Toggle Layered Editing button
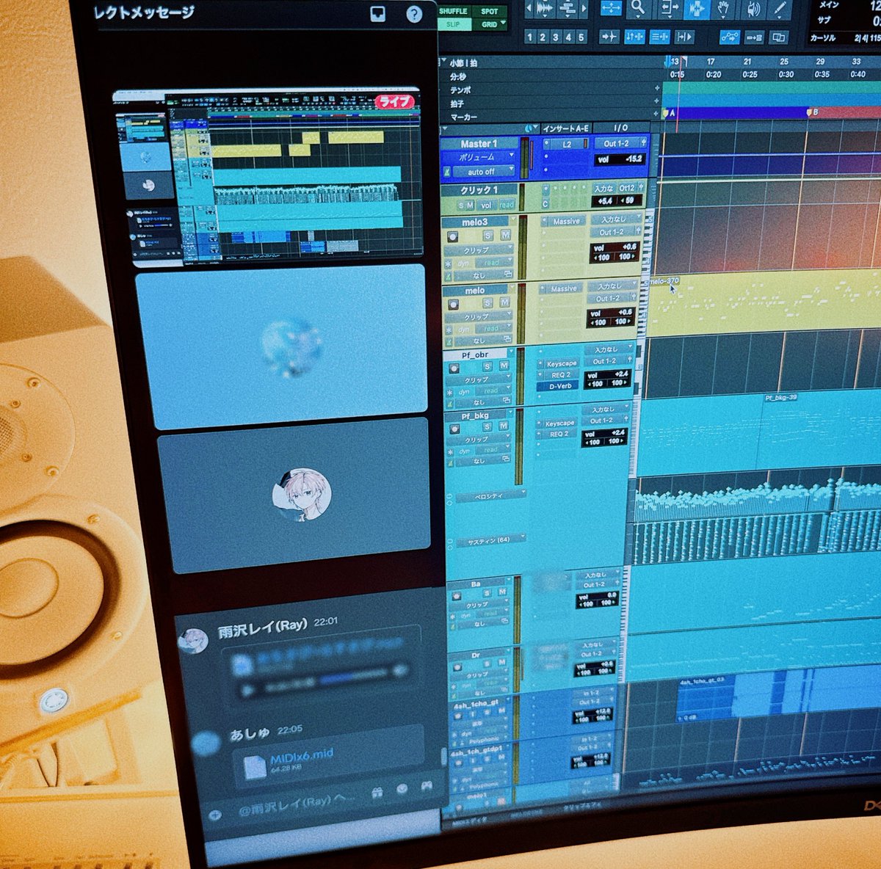Screen dimensions: 881x869 (x=778, y=37)
